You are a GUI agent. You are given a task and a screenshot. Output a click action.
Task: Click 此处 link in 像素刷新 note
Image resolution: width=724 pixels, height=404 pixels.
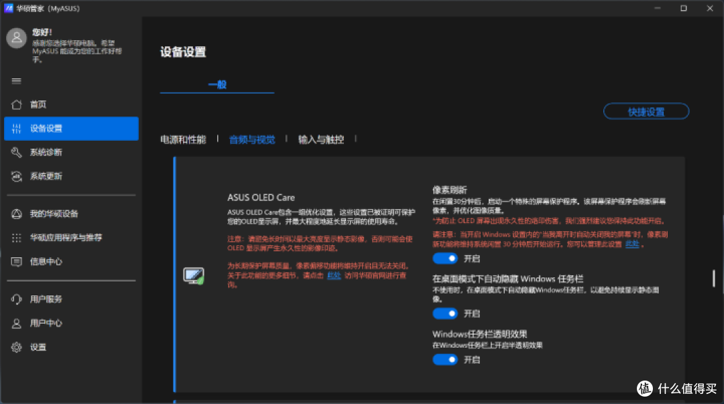tap(632, 244)
